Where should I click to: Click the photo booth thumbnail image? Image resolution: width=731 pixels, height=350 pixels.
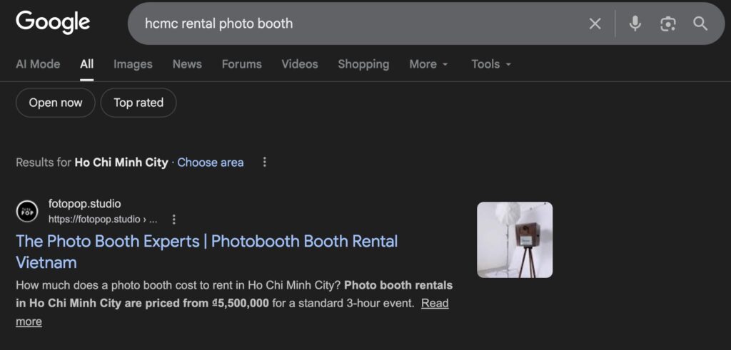coord(515,240)
